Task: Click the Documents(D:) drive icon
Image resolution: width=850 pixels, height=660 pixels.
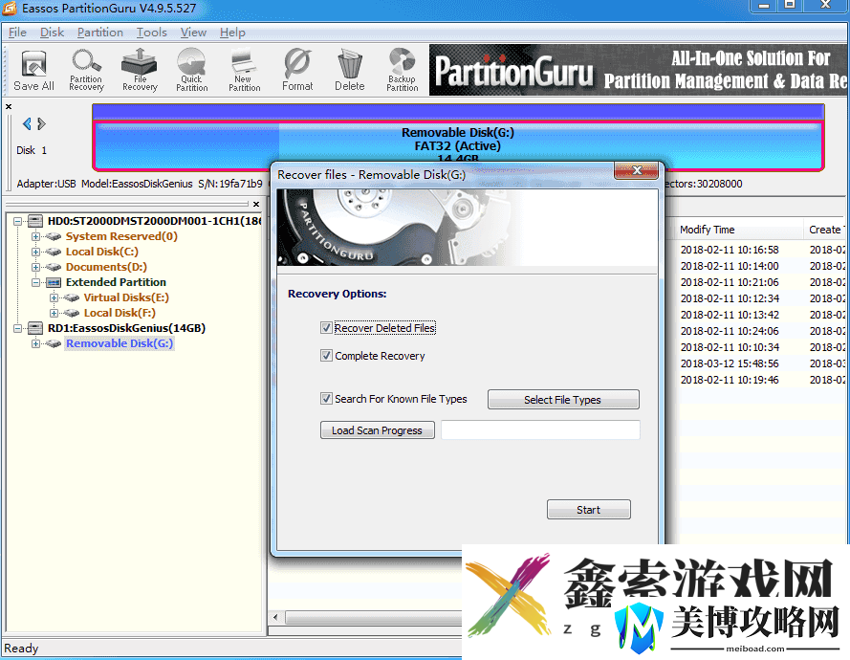Action: pyautogui.click(x=54, y=267)
